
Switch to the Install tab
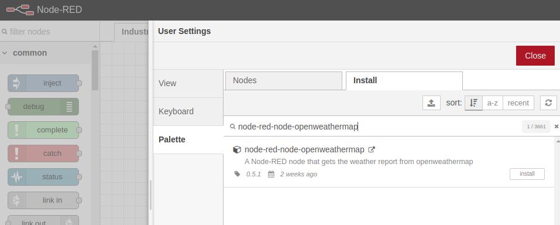coord(404,80)
